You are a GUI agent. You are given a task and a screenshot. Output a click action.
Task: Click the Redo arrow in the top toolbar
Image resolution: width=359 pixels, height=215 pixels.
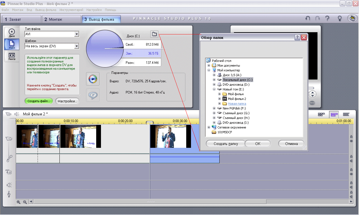coord(317,18)
